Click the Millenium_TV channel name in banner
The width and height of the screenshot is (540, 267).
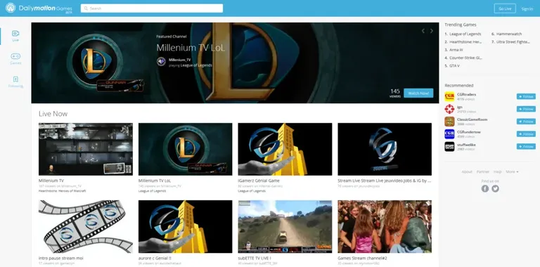point(180,60)
